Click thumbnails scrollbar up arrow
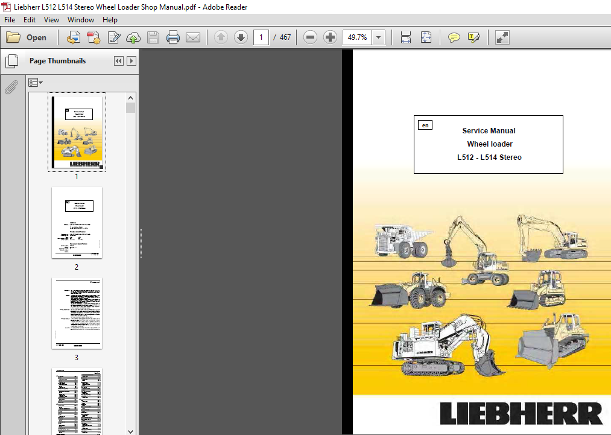This screenshot has width=611, height=435. tap(130, 98)
